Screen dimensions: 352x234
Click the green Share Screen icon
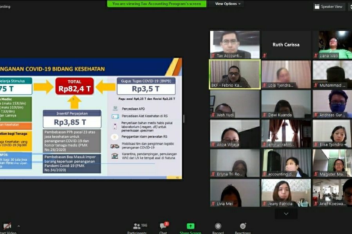[190, 226]
